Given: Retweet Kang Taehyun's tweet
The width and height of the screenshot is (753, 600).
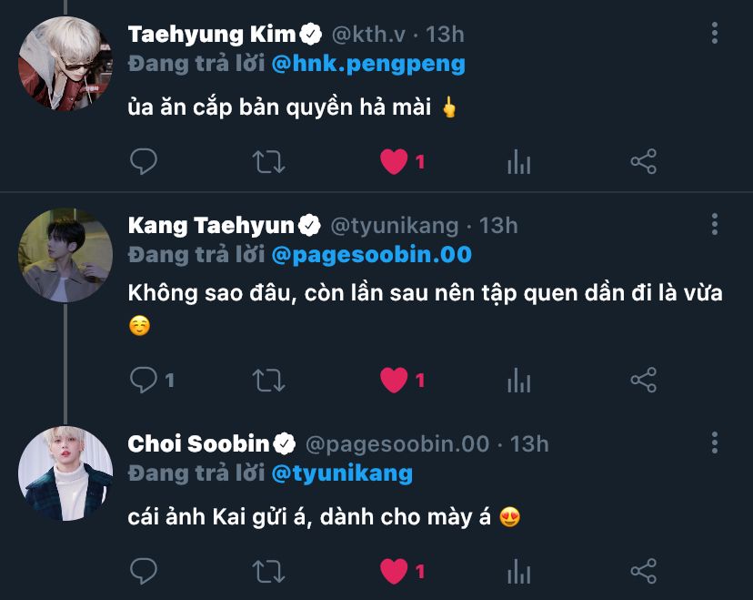Looking at the screenshot, I should coord(268,380).
